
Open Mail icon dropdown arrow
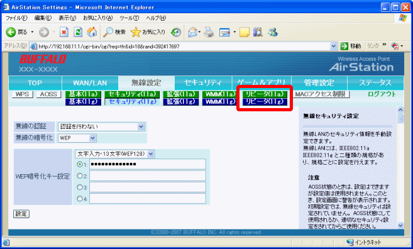(199, 33)
